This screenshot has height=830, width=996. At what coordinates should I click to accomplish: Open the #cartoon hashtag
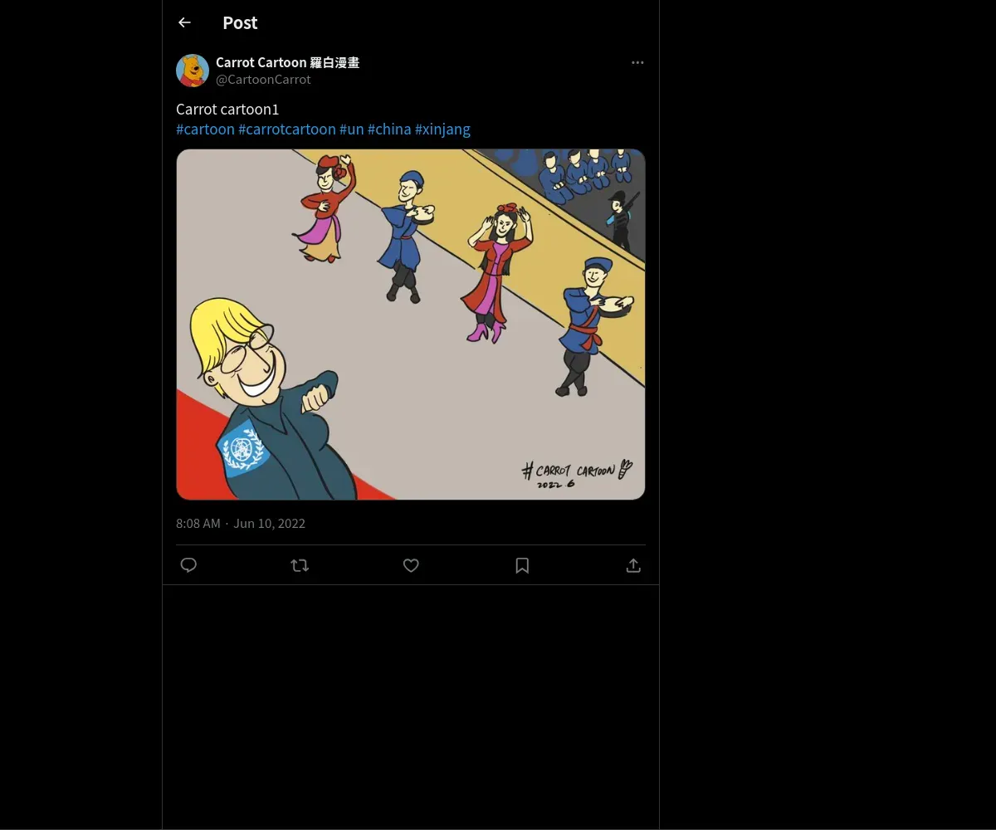pyautogui.click(x=205, y=129)
